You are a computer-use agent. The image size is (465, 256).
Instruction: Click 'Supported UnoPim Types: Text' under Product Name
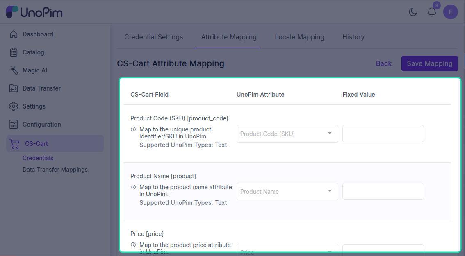[183, 203]
